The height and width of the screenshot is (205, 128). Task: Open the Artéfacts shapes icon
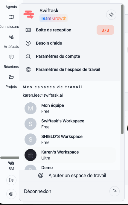tap(11, 37)
